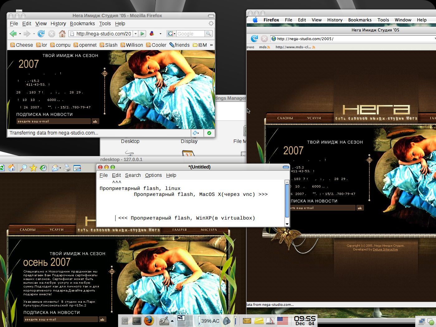Click the Stop button in Mozilla Firefox toolbar

pyautogui.click(x=52, y=34)
